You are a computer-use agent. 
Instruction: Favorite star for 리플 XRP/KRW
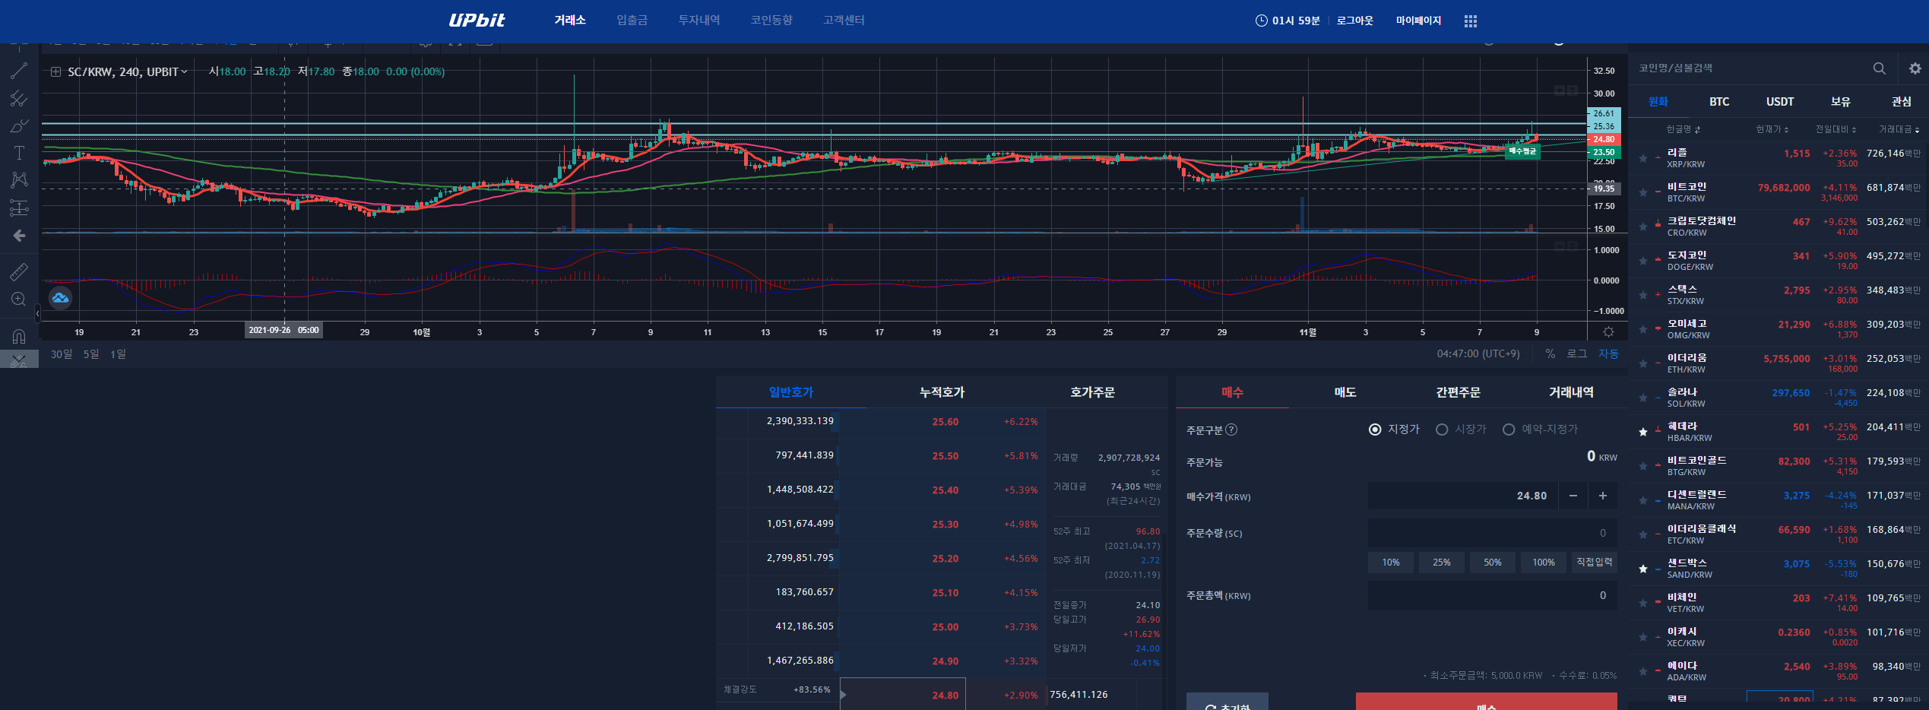coord(1643,158)
